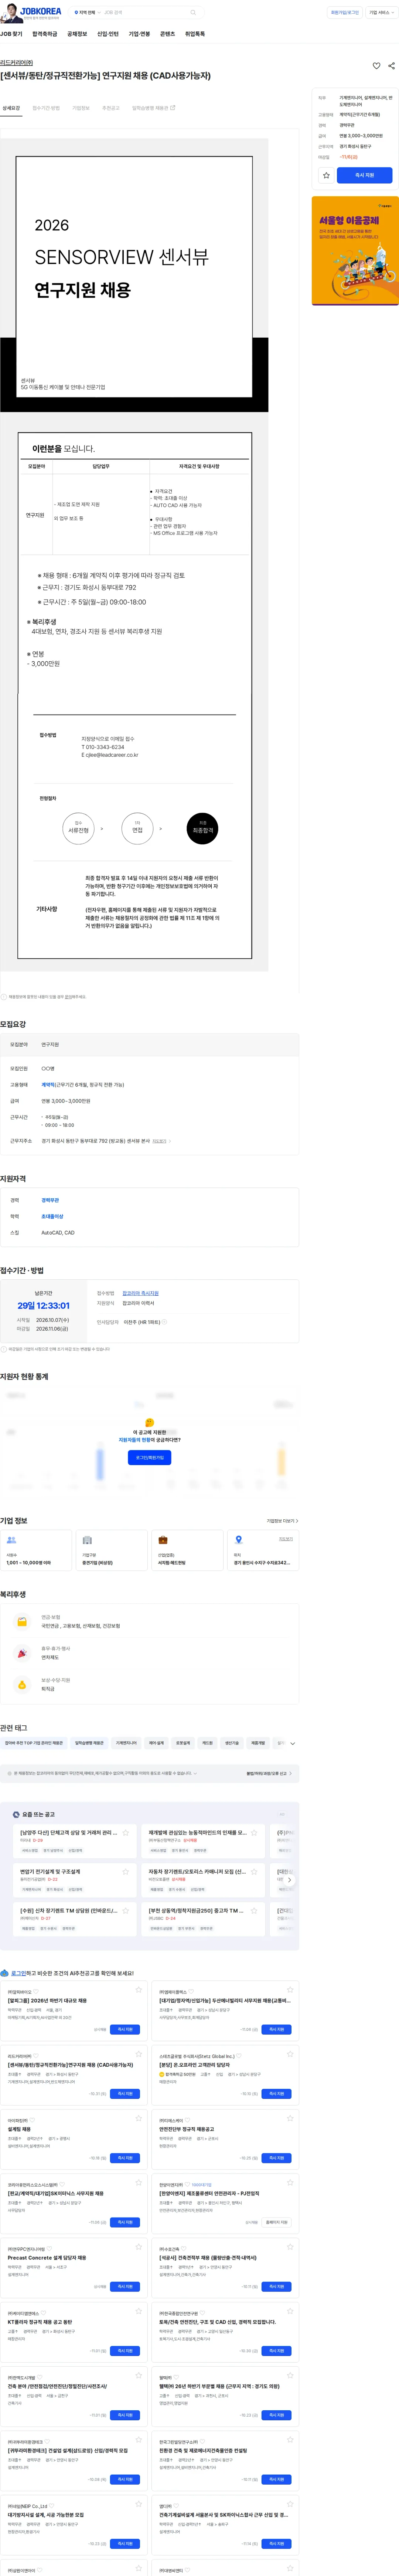Open 공채정보 menu
The width and height of the screenshot is (399, 2576).
click(77, 34)
